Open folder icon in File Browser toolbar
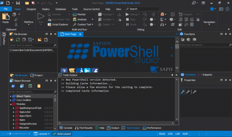 click(12, 40)
